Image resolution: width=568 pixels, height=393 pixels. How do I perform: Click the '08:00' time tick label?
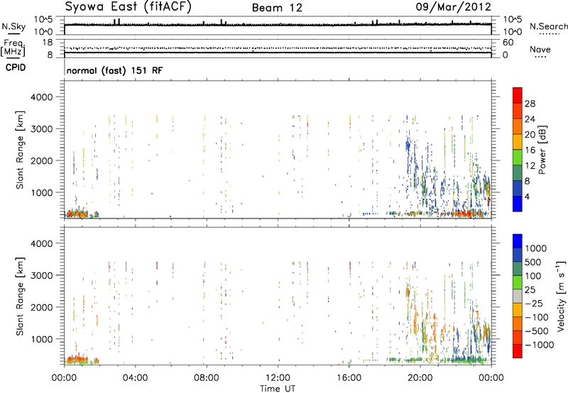[207, 378]
